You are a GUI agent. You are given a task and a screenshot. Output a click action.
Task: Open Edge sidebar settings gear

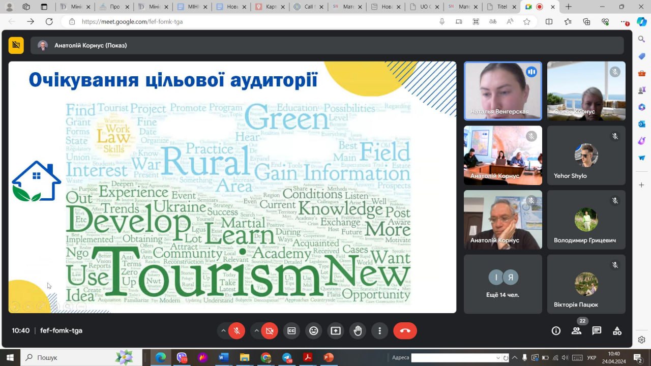pyautogui.click(x=642, y=340)
